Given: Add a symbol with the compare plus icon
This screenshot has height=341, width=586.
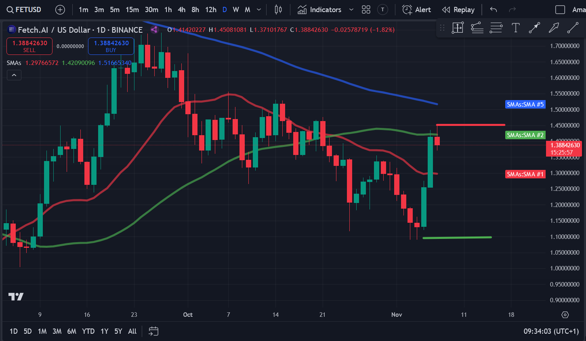Looking at the screenshot, I should point(60,10).
